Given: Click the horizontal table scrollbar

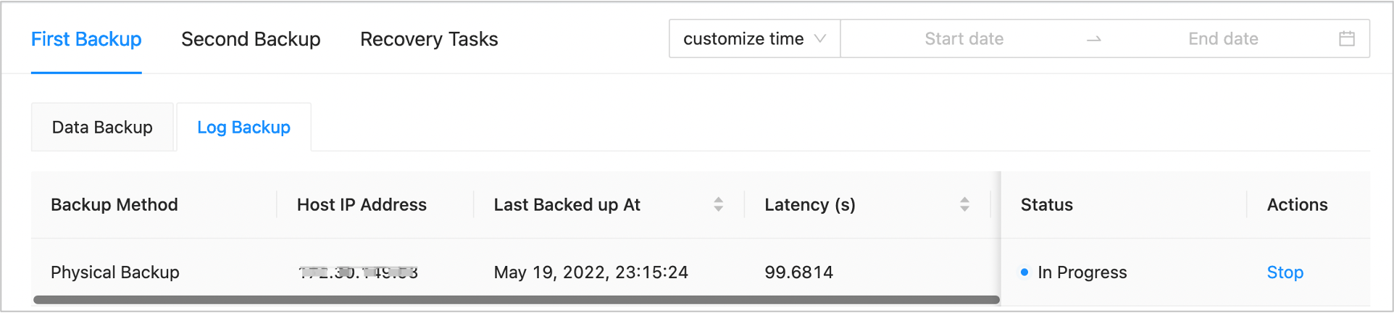Looking at the screenshot, I should [x=516, y=299].
